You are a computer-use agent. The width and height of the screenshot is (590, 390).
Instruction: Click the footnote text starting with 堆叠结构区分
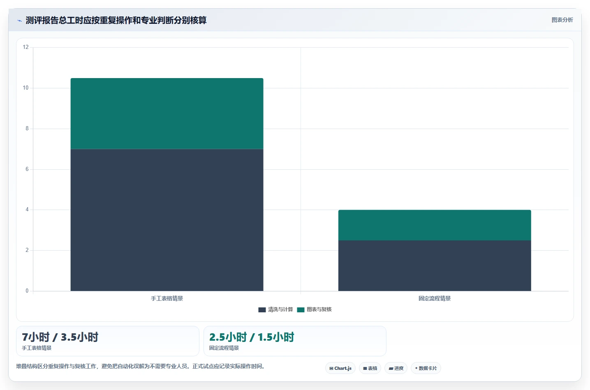click(141, 366)
